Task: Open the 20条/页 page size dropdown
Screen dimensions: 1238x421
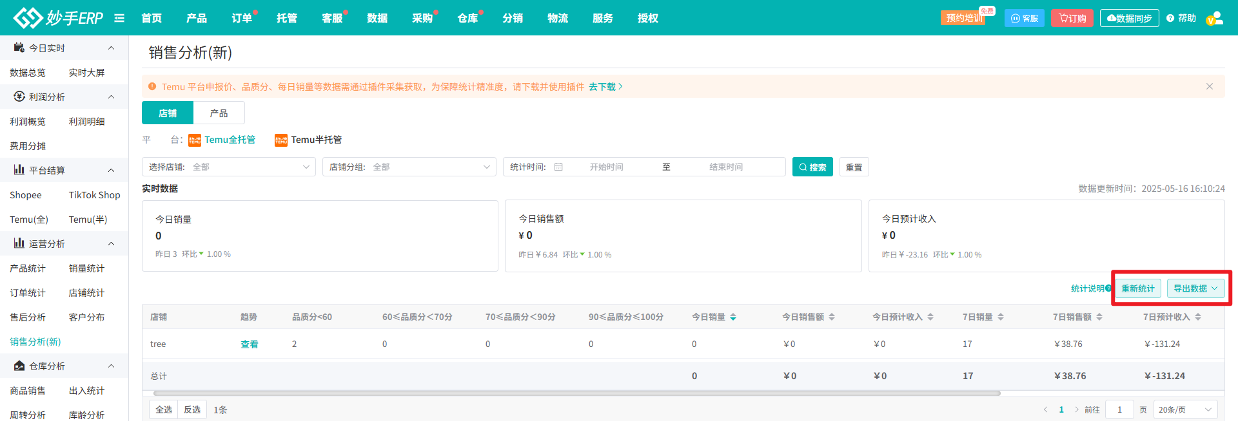Action: pos(1185,409)
